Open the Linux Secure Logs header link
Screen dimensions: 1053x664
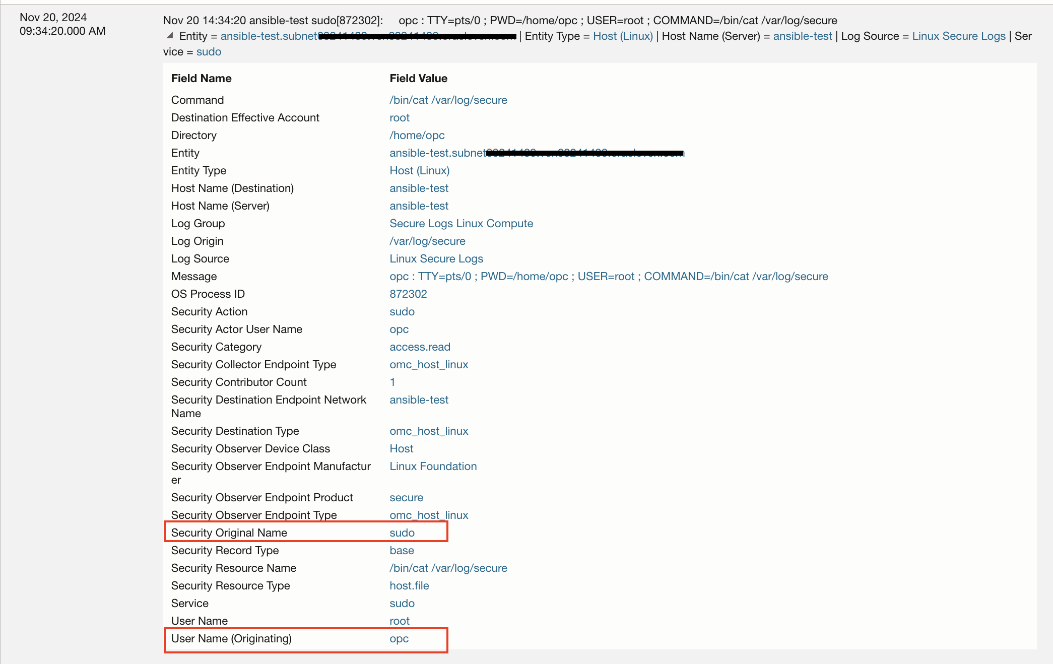(958, 36)
